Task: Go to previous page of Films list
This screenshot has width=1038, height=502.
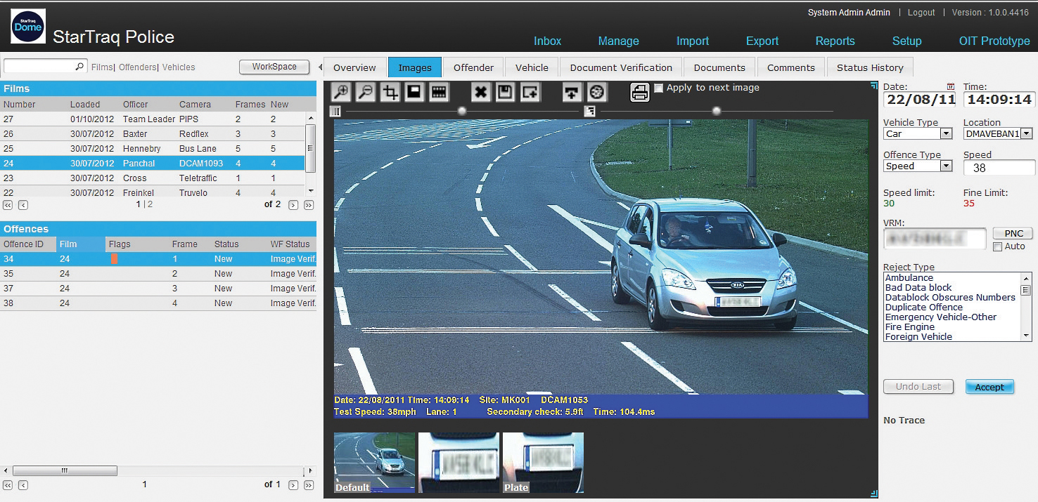Action: coord(23,205)
